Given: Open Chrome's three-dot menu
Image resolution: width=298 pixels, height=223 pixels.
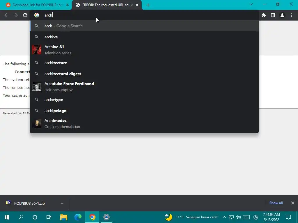Looking at the screenshot, I should (x=292, y=15).
